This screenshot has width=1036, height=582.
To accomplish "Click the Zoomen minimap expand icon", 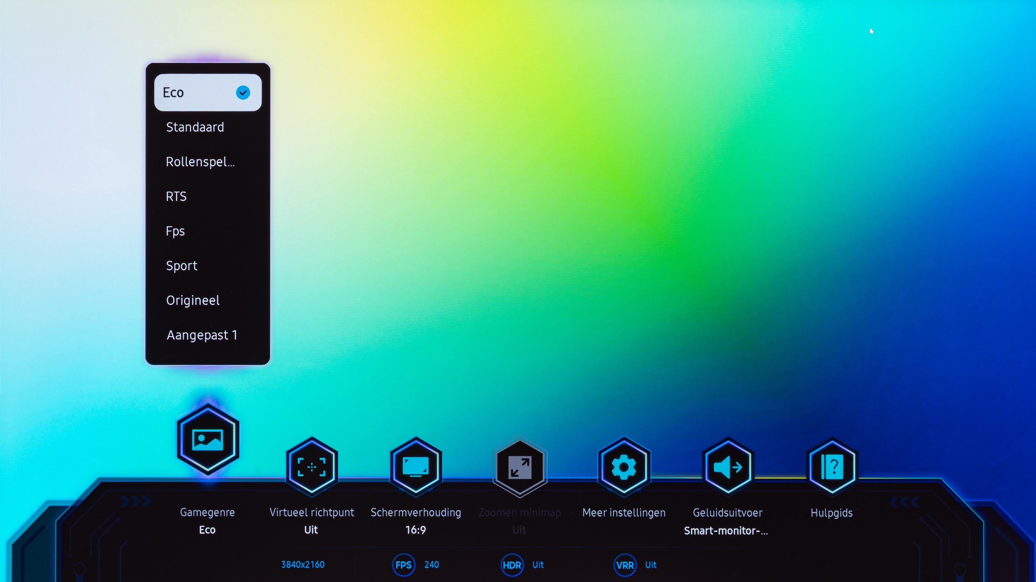I will (x=520, y=467).
